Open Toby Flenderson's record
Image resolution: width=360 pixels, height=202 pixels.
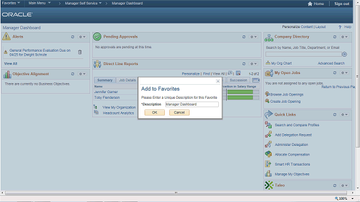107,98
